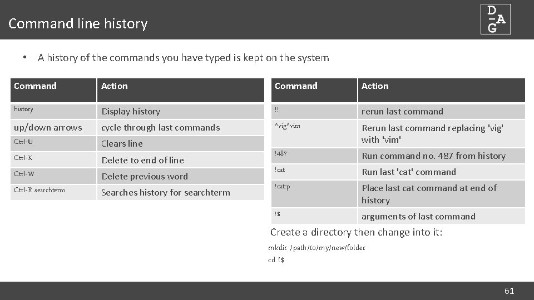This screenshot has width=534, height=300.
Task: Select the '!cat:p' command cell
Action: 282,186
